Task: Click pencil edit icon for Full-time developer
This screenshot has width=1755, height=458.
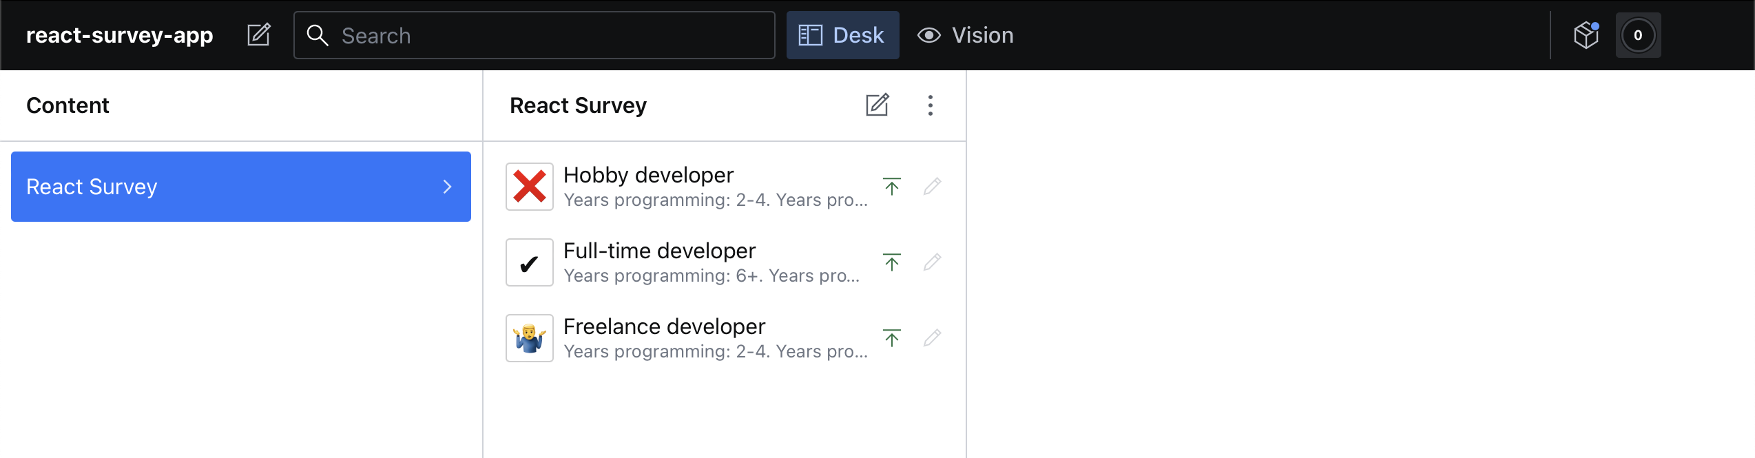Action: 933,262
